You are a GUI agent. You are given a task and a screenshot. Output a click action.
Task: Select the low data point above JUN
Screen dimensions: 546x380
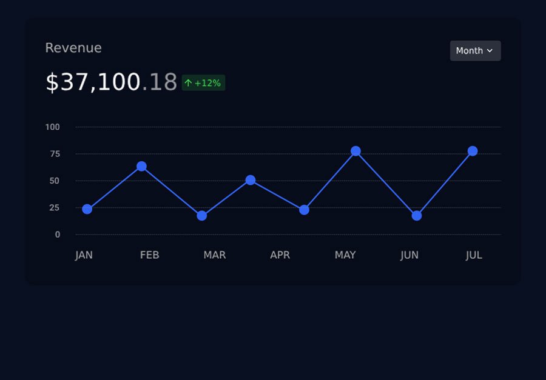pos(417,216)
